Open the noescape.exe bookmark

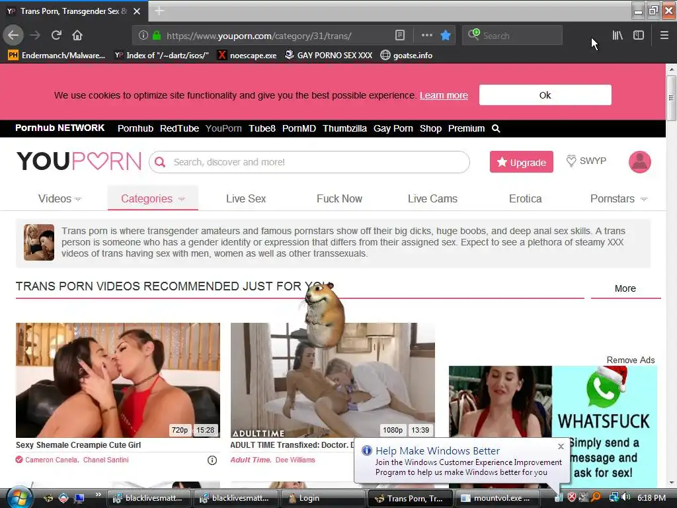pos(247,56)
